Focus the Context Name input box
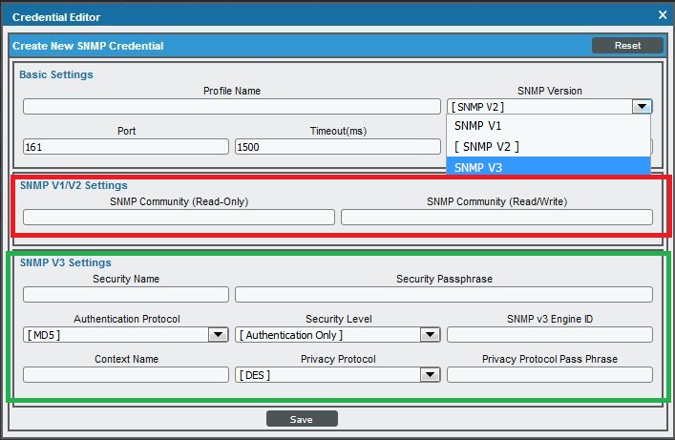The height and width of the screenshot is (440, 675). [126, 375]
